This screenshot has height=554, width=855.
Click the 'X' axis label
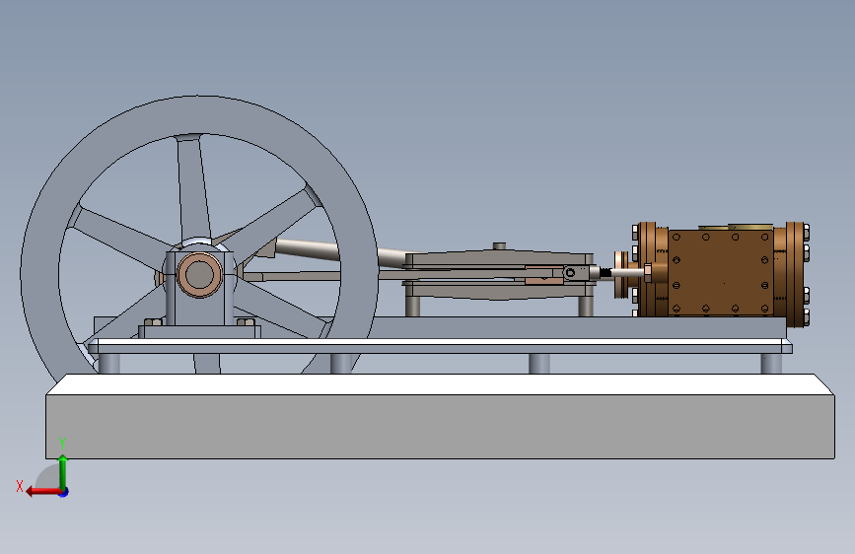tap(20, 486)
